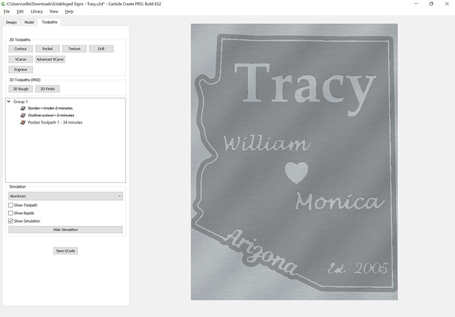This screenshot has width=455, height=317.
Task: Select the Toolpaths tab
Action: 49,22
